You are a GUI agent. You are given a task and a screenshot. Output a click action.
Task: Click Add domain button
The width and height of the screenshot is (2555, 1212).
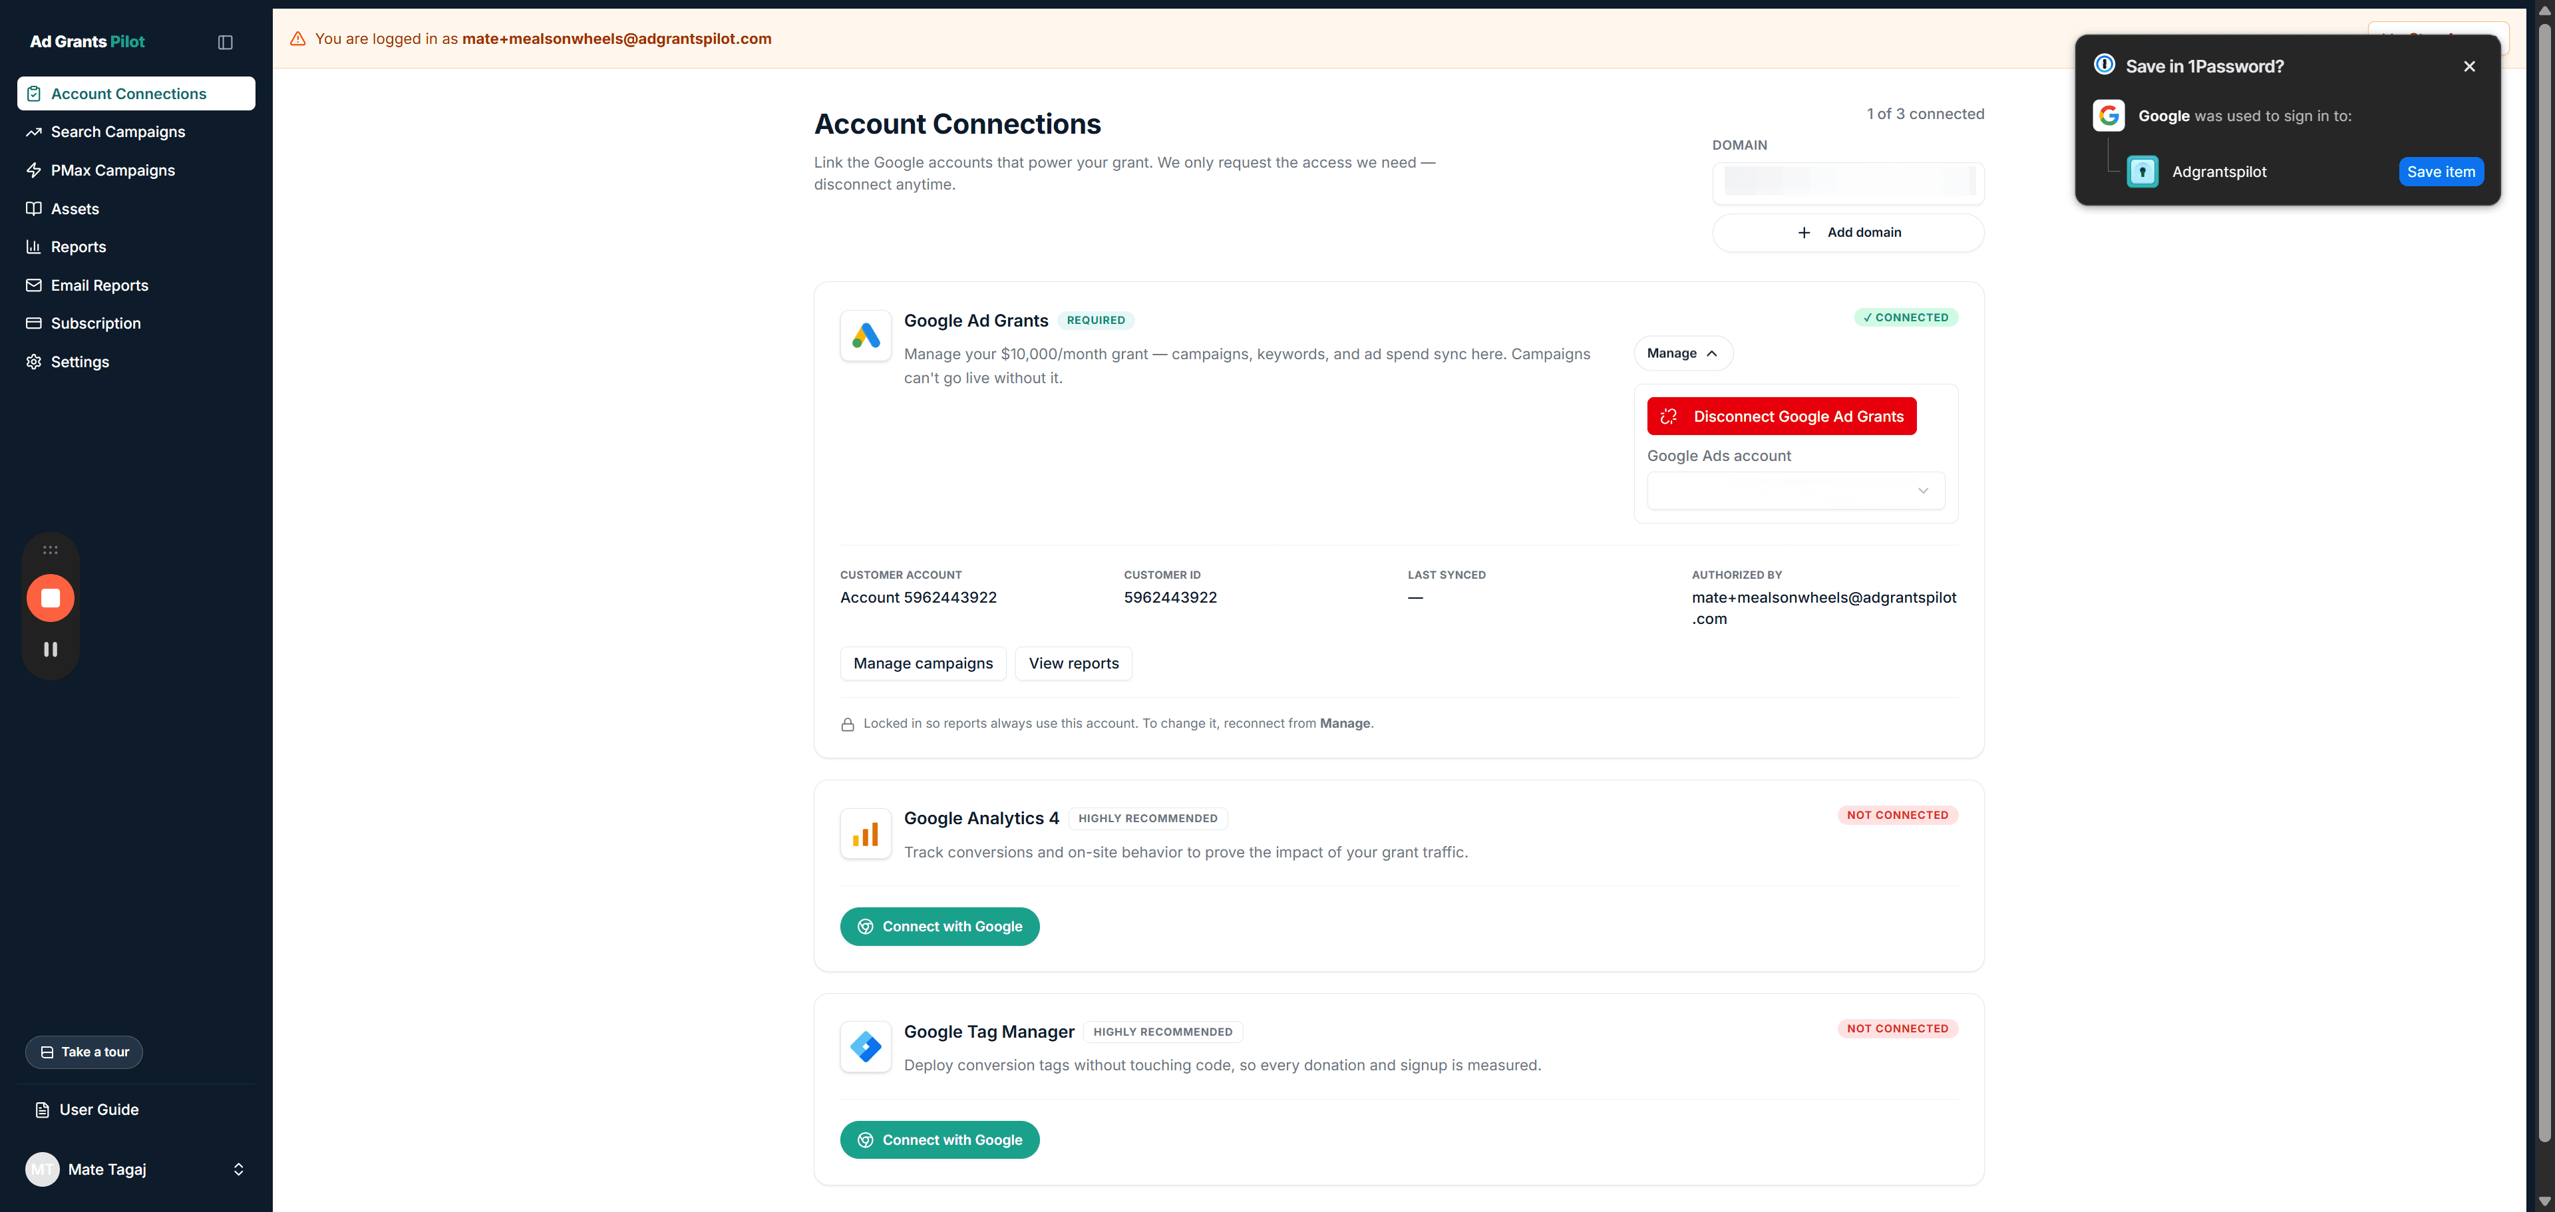[1848, 233]
